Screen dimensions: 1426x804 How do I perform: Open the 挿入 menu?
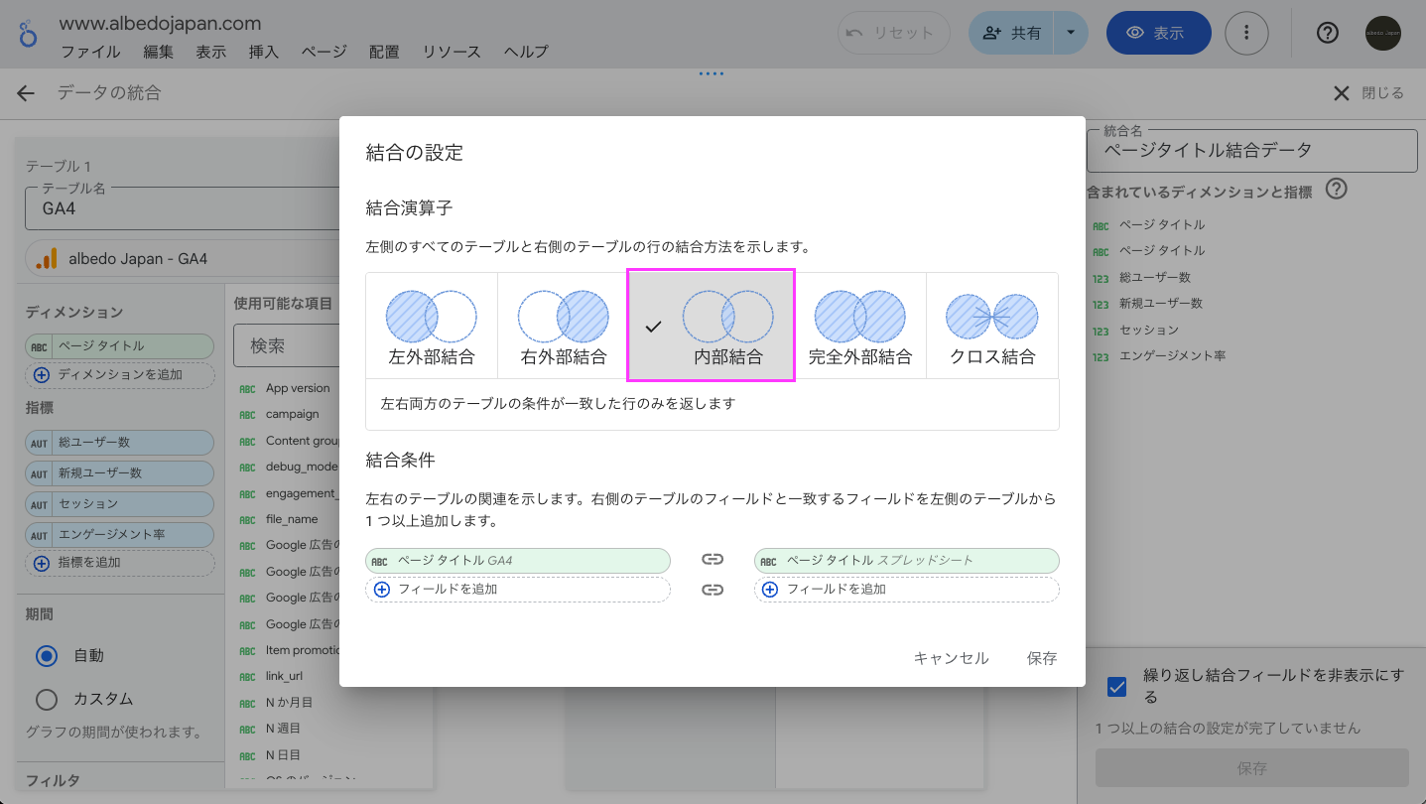(x=263, y=53)
